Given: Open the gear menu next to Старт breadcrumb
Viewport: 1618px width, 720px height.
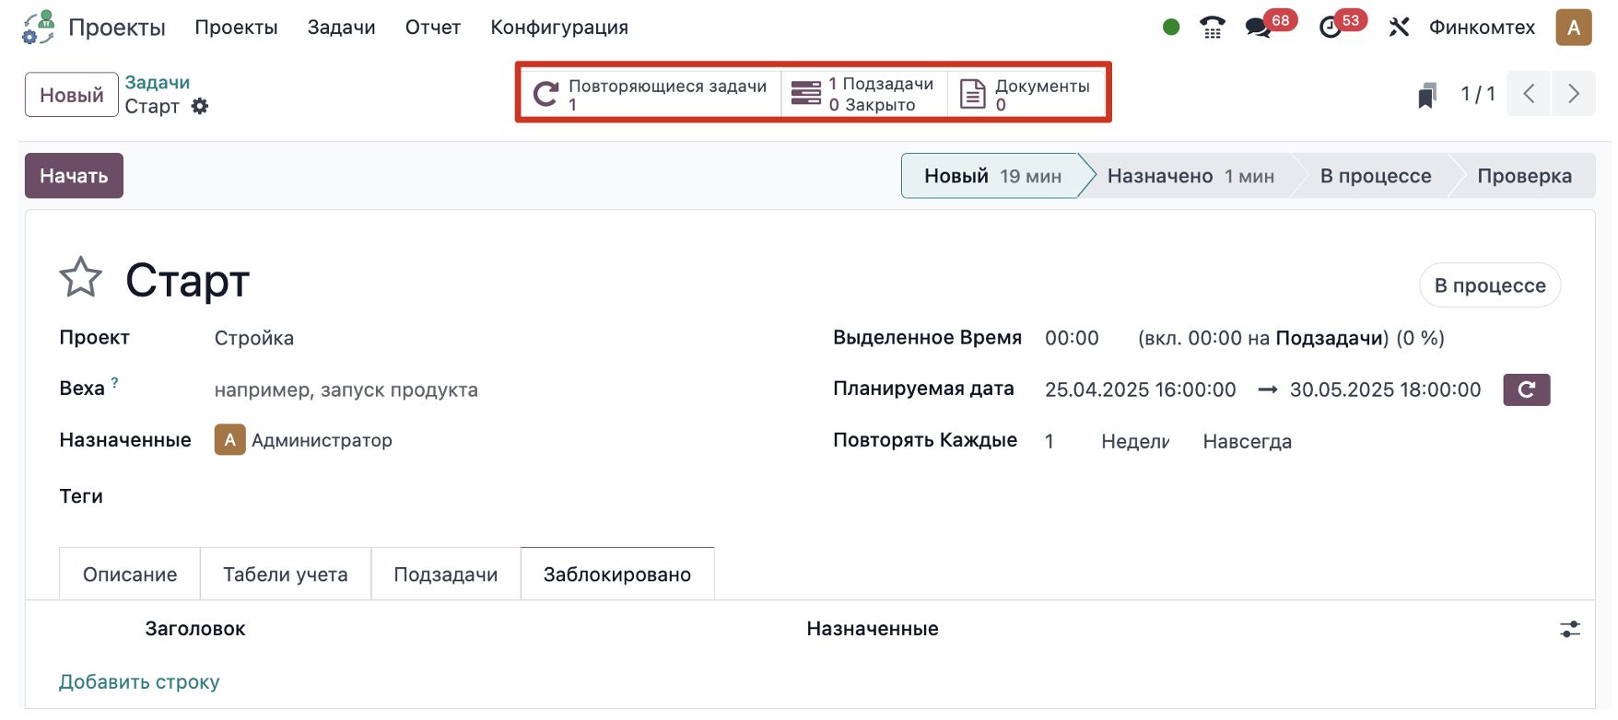Looking at the screenshot, I should pyautogui.click(x=200, y=107).
